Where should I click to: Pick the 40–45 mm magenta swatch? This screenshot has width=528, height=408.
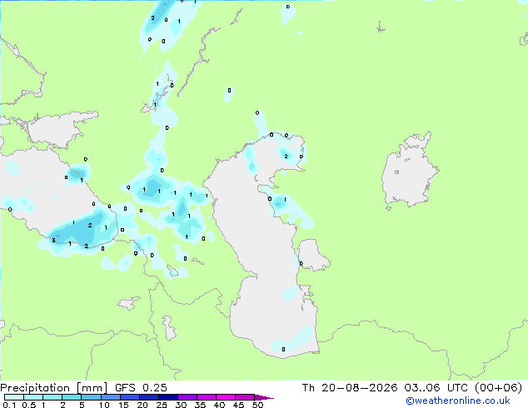226,397
